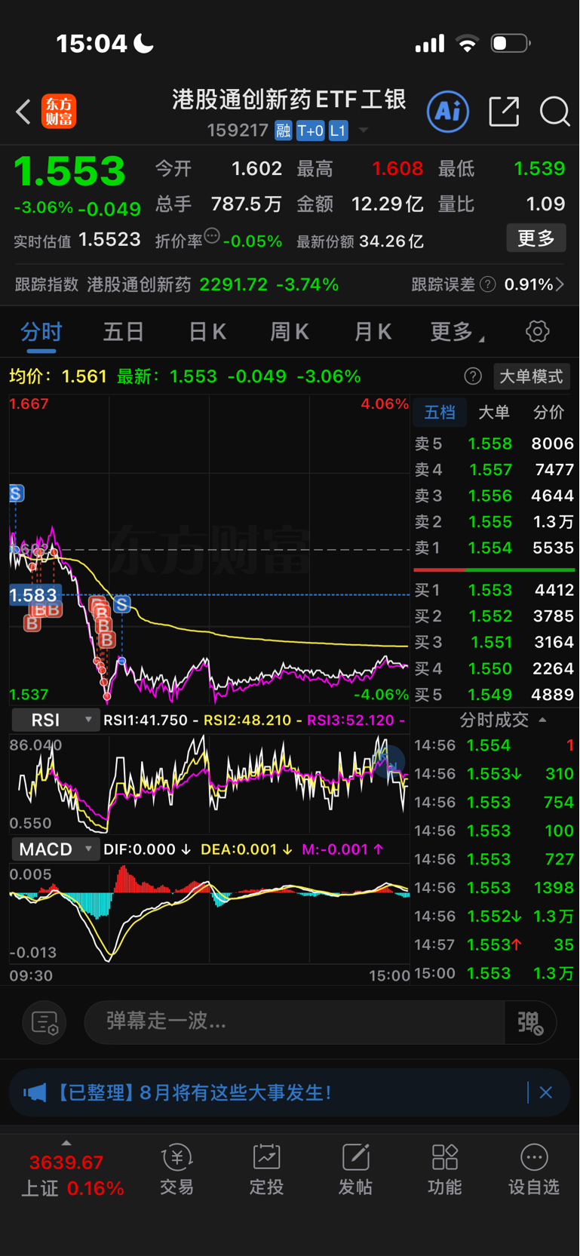Expand 更多 chart periods dropdown
The width and height of the screenshot is (580, 1256).
[457, 332]
